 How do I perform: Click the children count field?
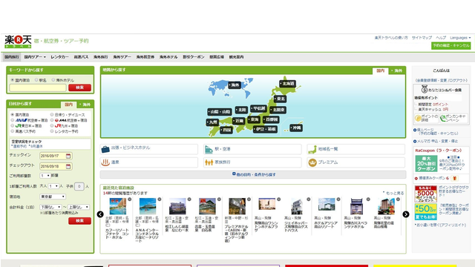[x=79, y=186]
